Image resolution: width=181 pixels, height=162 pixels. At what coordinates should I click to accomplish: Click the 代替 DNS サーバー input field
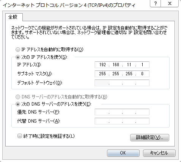click(122, 121)
